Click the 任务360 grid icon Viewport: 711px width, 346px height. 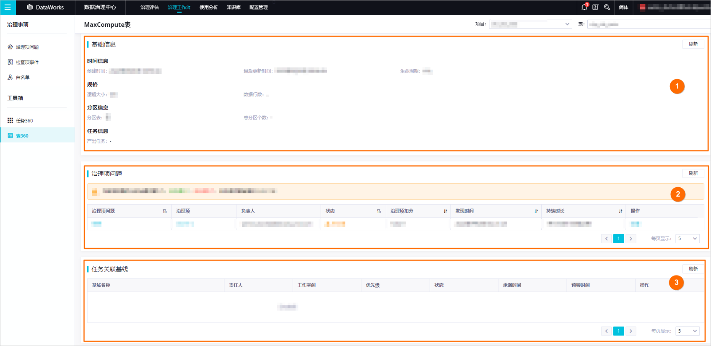pos(10,120)
